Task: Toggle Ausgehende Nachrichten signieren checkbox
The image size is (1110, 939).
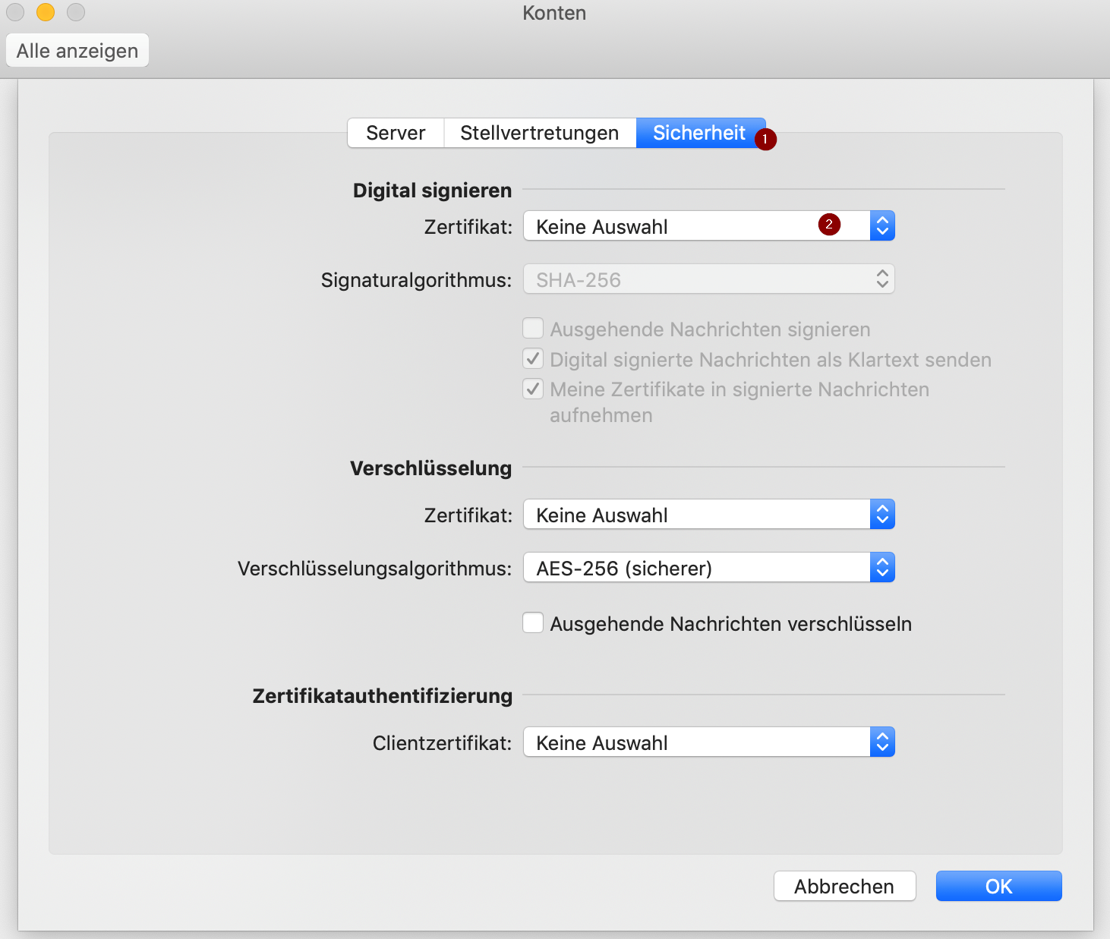Action: point(533,329)
